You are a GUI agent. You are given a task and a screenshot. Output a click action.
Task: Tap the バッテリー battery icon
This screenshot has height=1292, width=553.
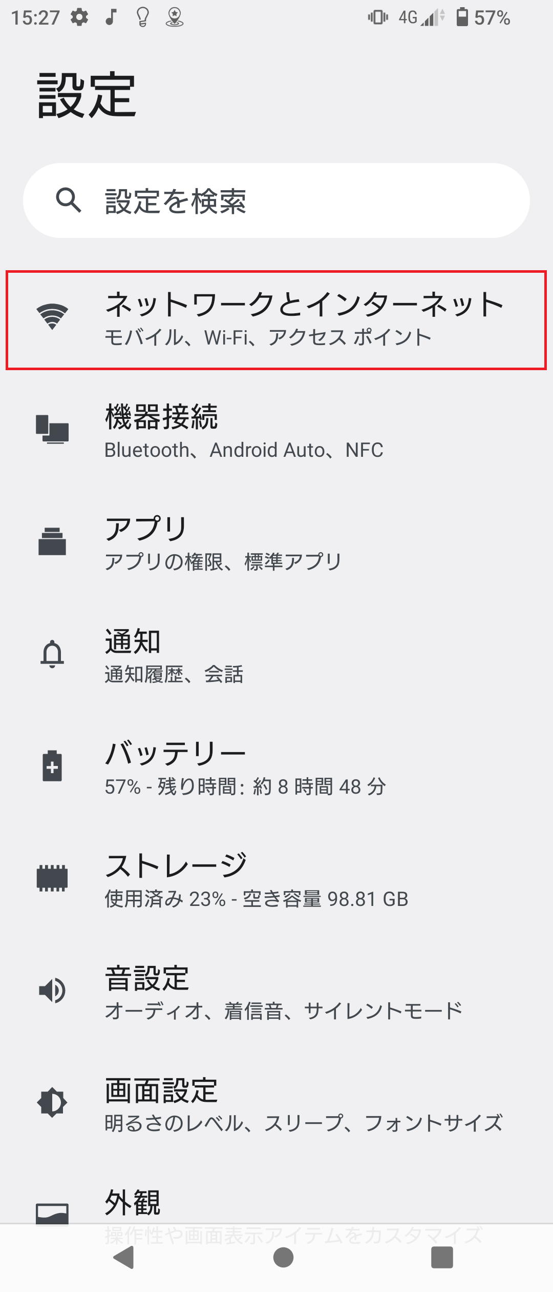pos(52,766)
